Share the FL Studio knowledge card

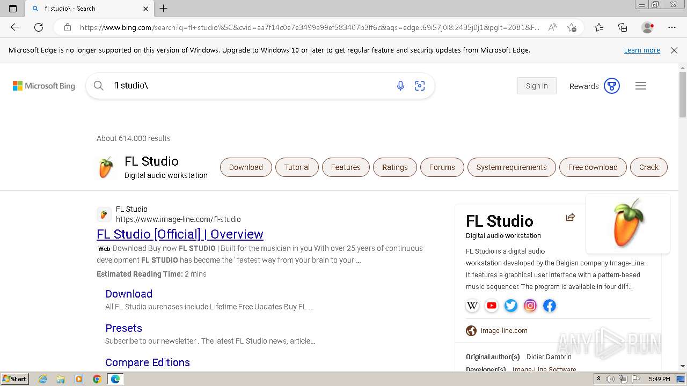(571, 217)
